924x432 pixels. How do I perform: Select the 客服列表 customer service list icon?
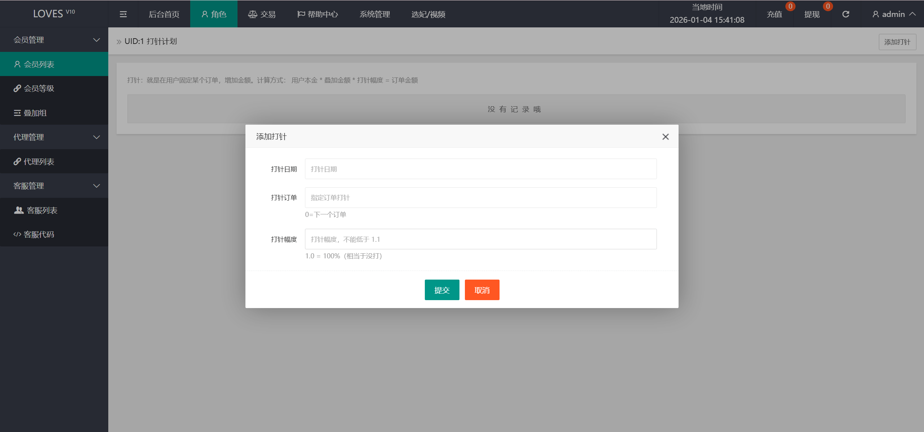(18, 210)
